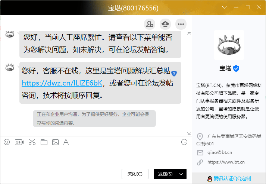The image size is (266, 184).
Task: Click the add contact icon
Action: tap(150, 24)
